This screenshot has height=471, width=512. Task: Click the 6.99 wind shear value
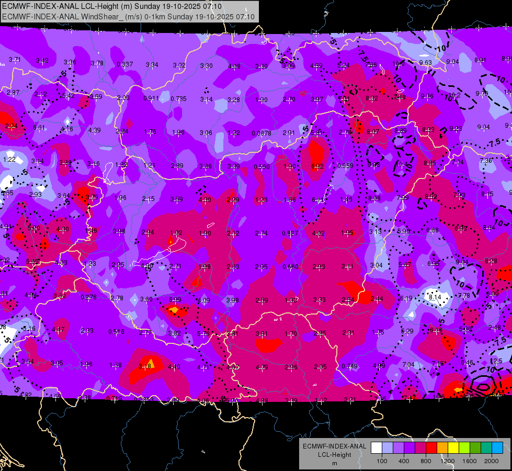(x=175, y=299)
